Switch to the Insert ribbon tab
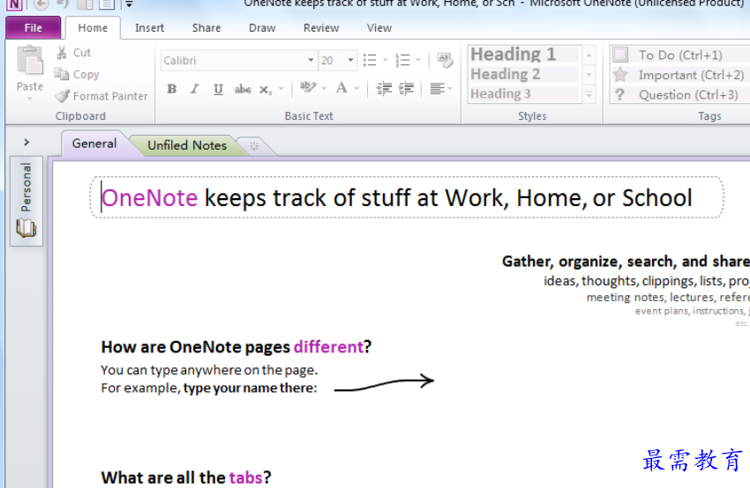Image resolution: width=750 pixels, height=488 pixels. pos(149,28)
